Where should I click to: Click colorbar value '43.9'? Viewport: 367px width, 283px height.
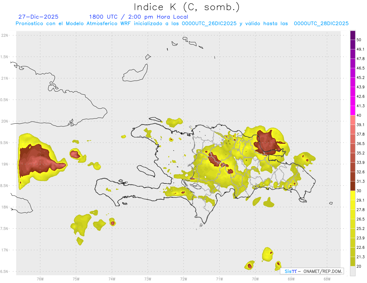[x=361, y=87]
